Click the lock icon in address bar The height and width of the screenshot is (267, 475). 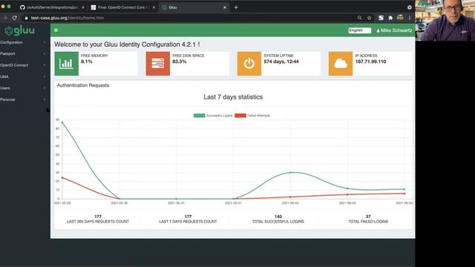coord(27,18)
